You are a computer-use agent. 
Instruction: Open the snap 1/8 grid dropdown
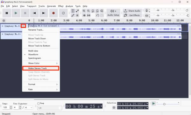[x=50, y=108]
